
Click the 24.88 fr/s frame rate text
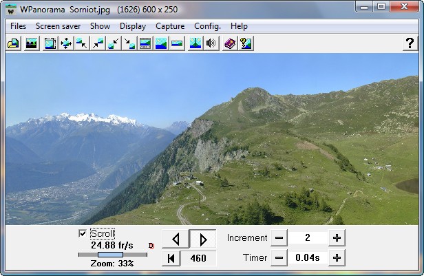click(x=112, y=245)
